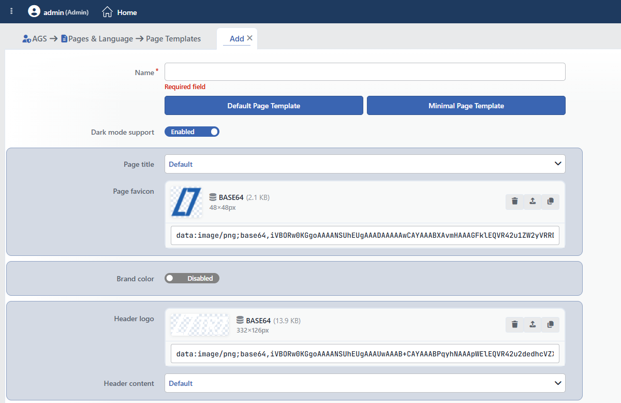This screenshot has height=403, width=621.
Task: Copy the Header logo base64 data
Action: click(x=550, y=325)
